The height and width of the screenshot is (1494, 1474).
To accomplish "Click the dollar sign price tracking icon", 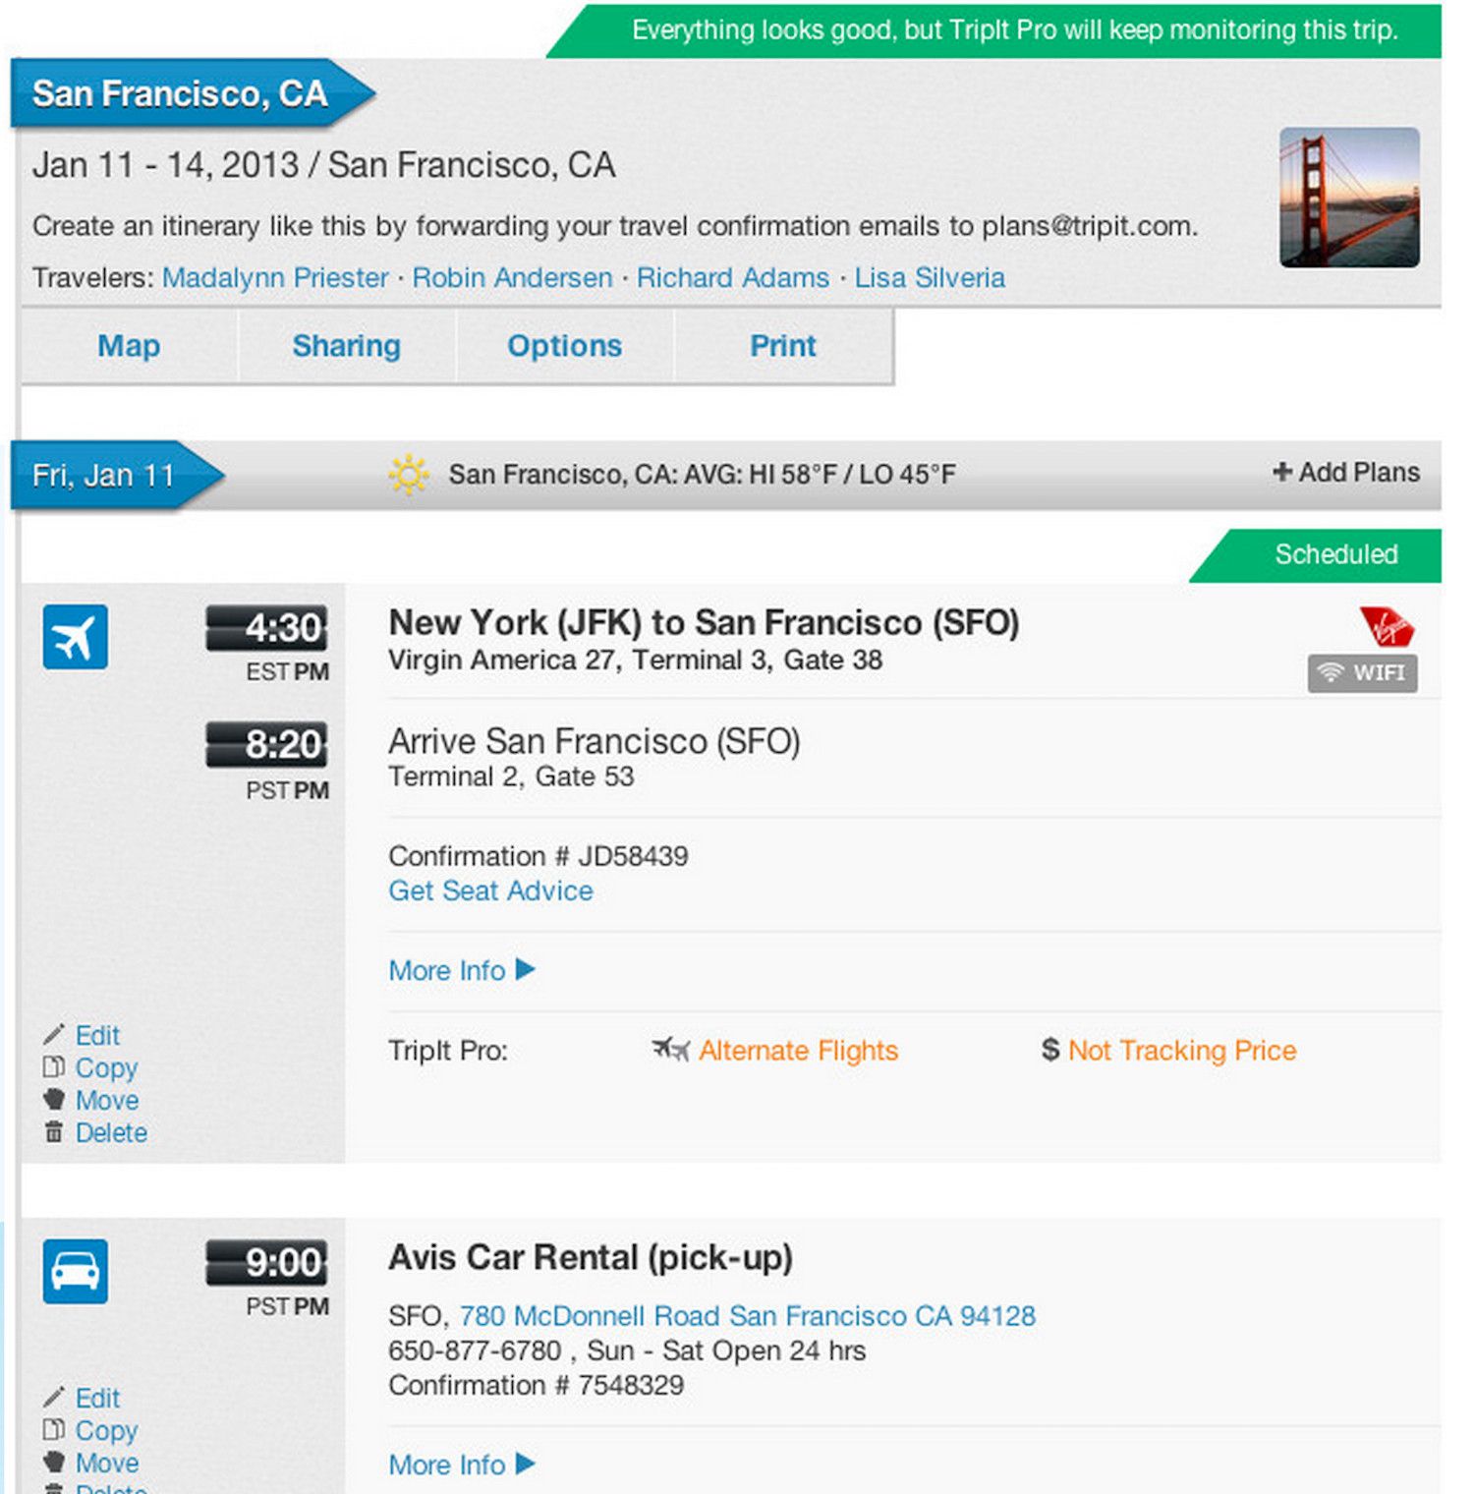I will (x=1050, y=1050).
